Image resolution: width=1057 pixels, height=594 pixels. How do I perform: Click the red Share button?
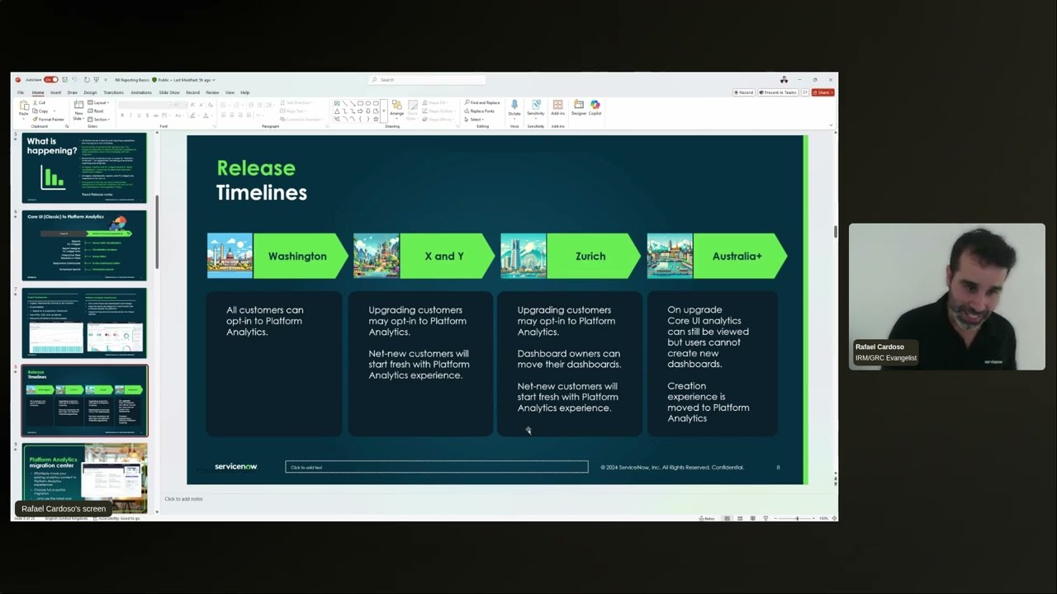[823, 92]
